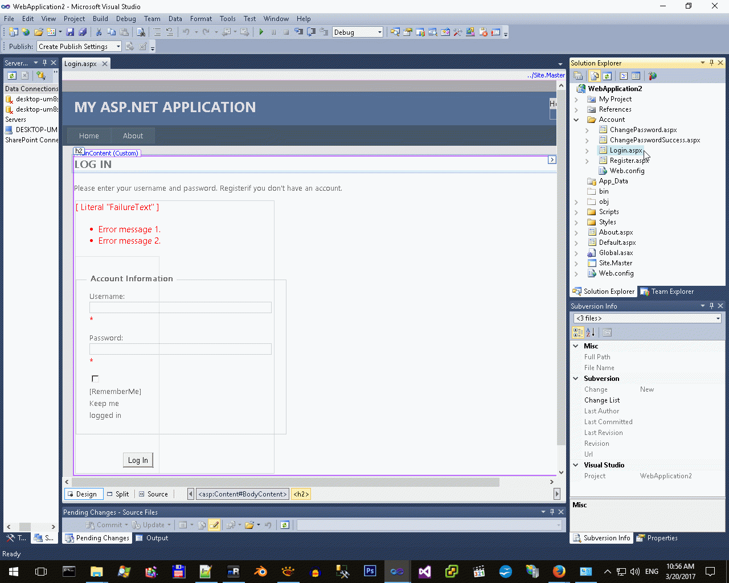Collapse the Subversion property category
This screenshot has width=729, height=583.
[576, 379]
